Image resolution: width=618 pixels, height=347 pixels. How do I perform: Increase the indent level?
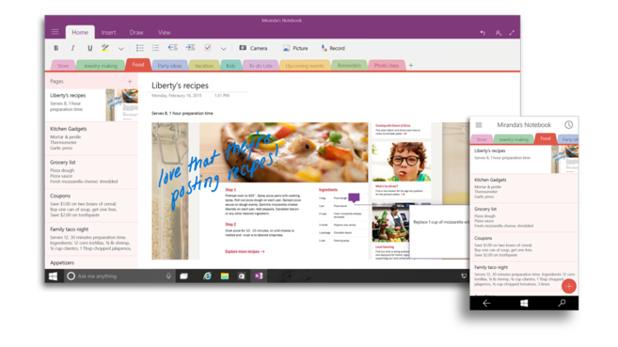[190, 48]
